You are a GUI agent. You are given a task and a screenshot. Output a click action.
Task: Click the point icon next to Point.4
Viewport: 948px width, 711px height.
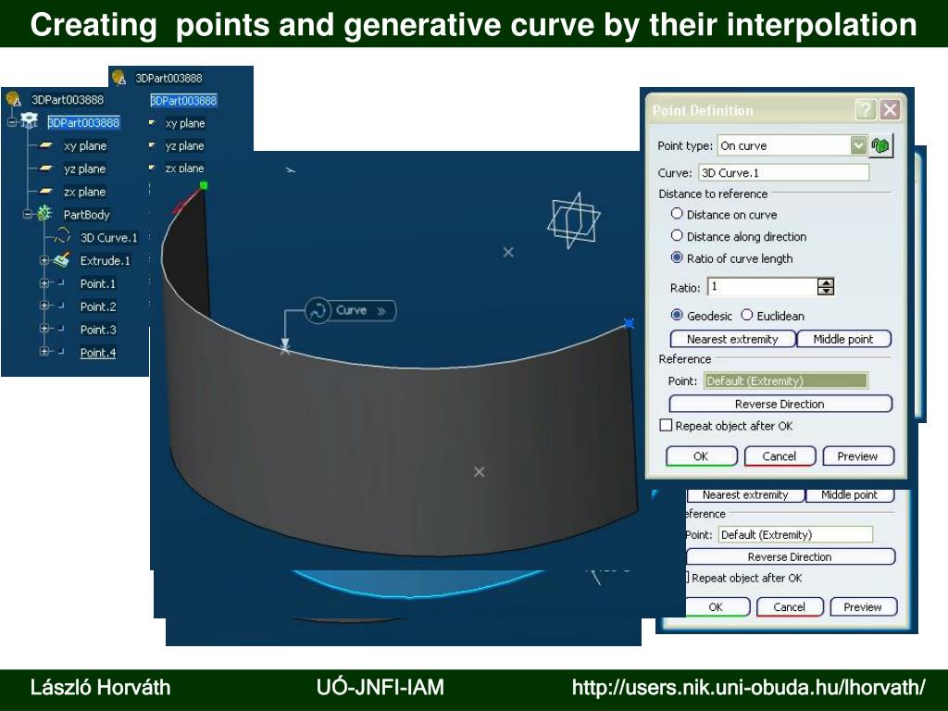(x=61, y=351)
